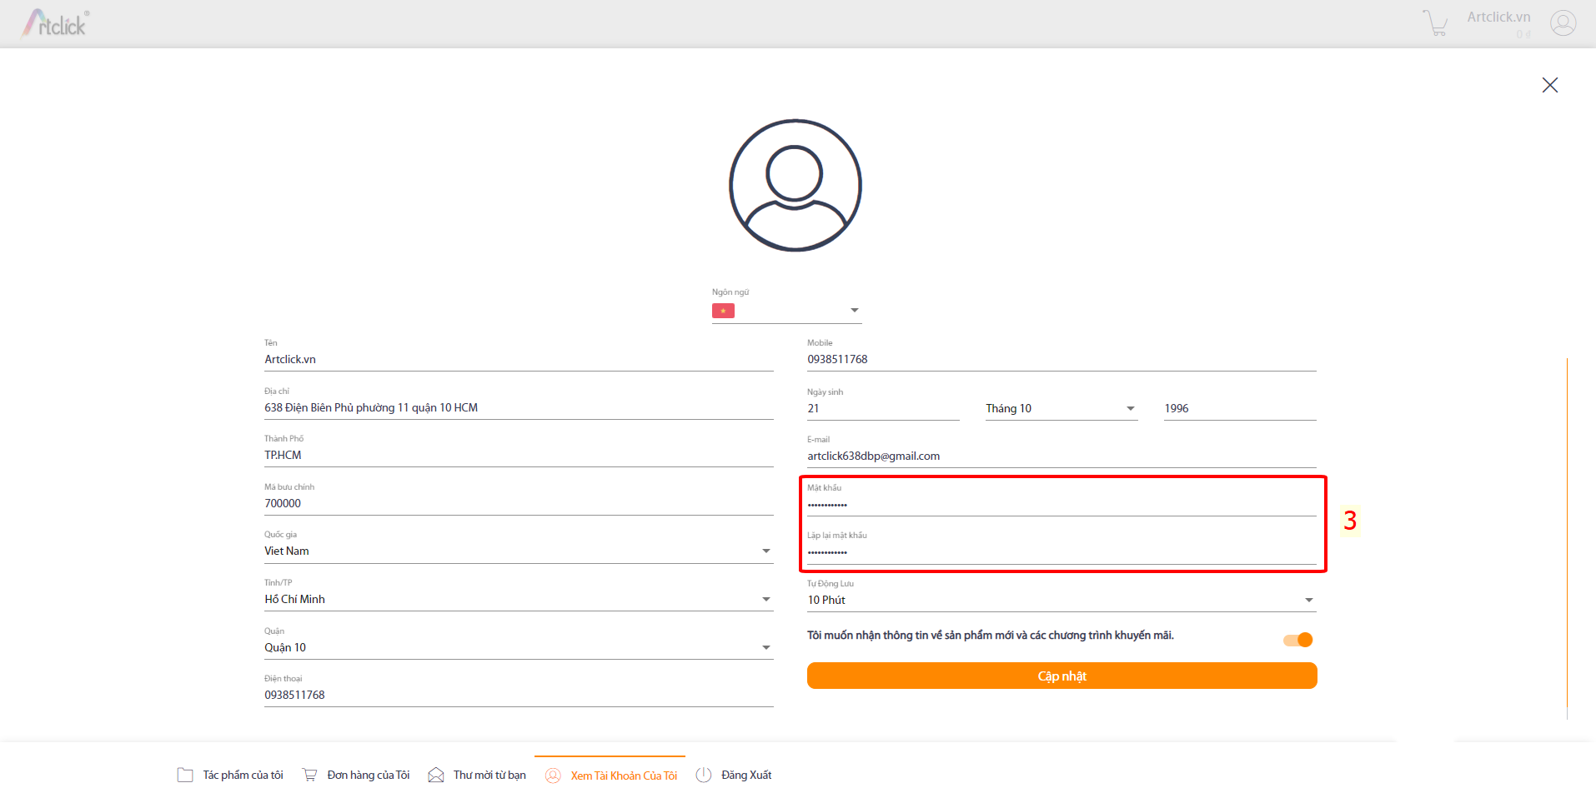Select the Xem Tài Khoản Của Tôi tab

pos(610,776)
